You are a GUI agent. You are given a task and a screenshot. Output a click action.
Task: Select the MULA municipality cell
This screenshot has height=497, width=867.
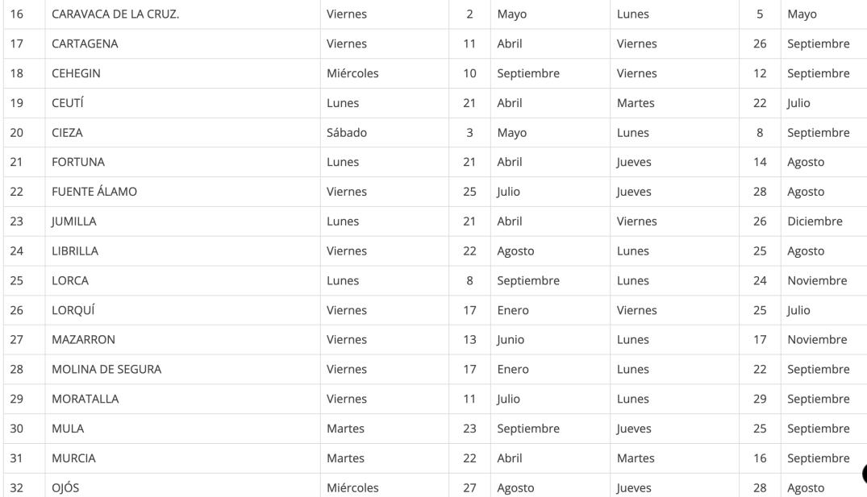(68, 429)
